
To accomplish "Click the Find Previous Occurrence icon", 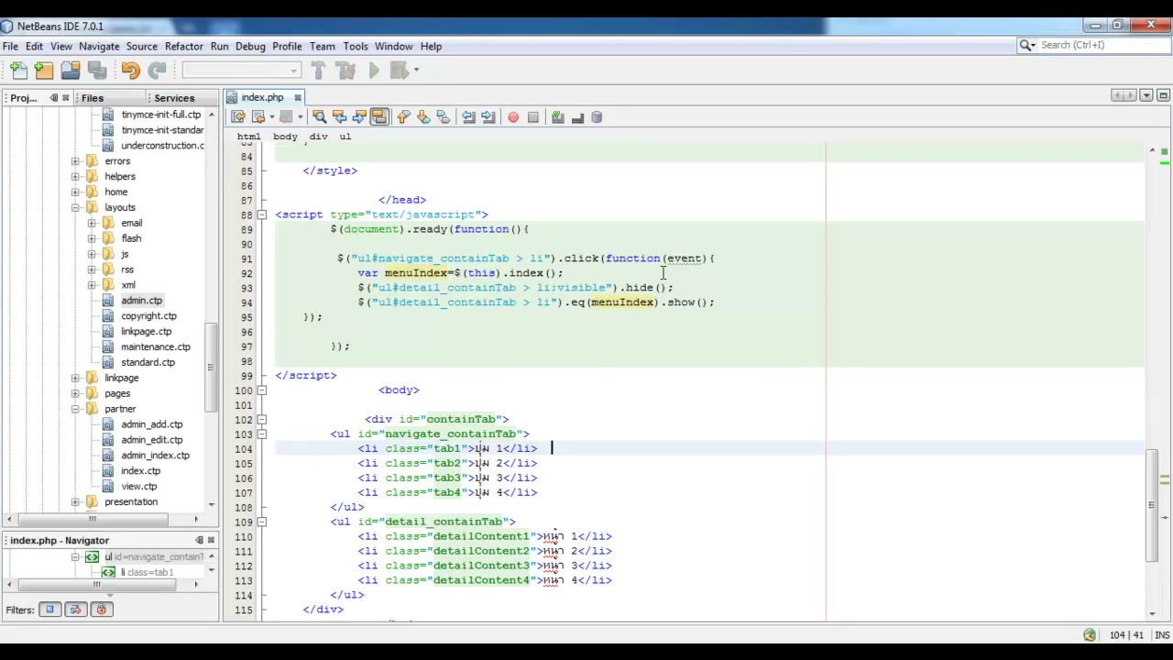I will [x=339, y=117].
